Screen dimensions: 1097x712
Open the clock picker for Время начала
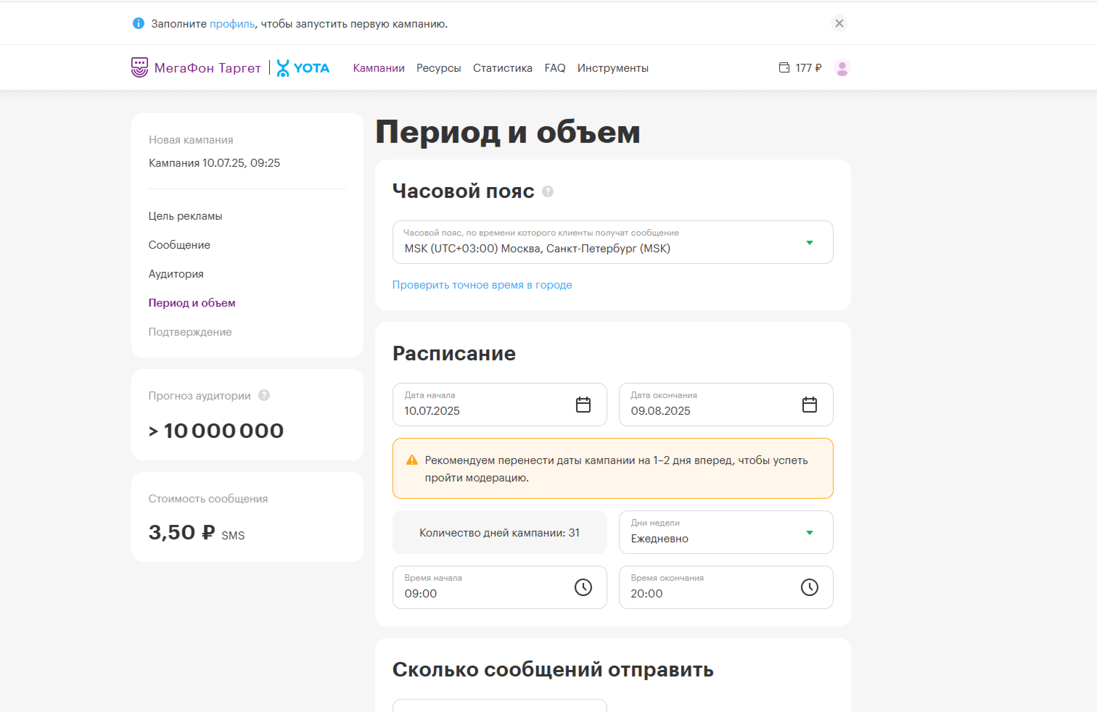tap(583, 588)
